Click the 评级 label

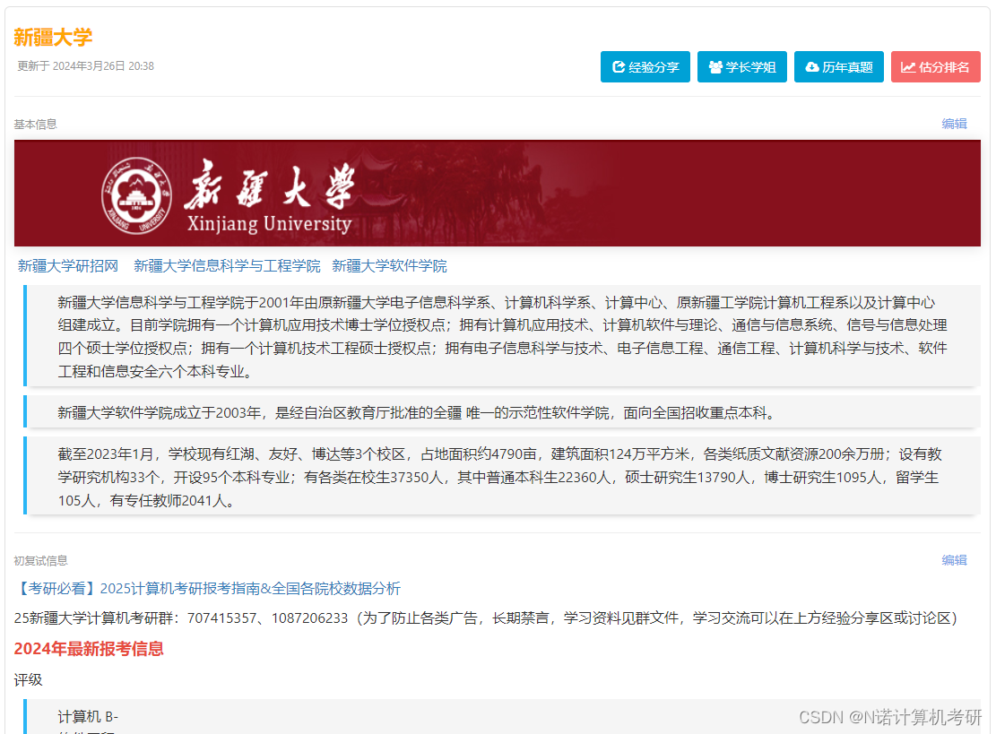28,680
